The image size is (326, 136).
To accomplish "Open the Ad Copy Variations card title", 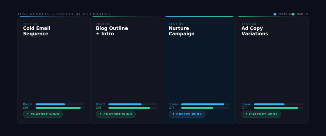I will (255, 31).
